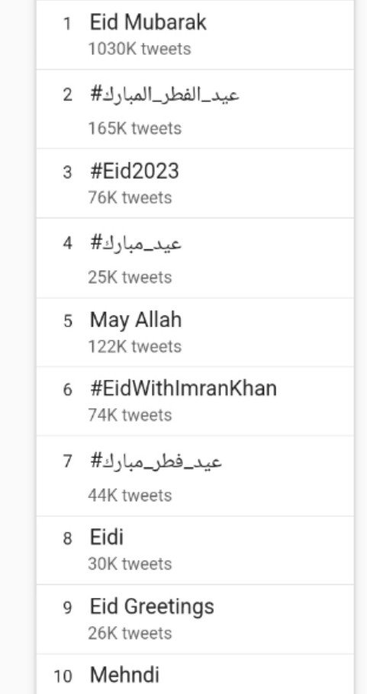Click the 30K tweets count under Eidi

click(x=130, y=564)
